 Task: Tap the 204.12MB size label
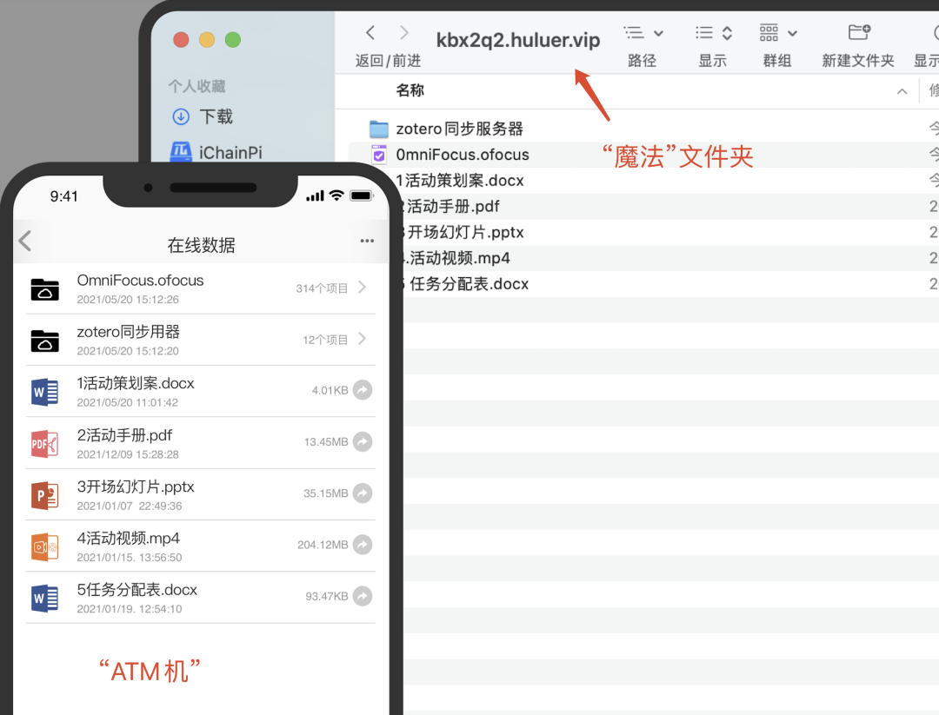[x=323, y=545]
